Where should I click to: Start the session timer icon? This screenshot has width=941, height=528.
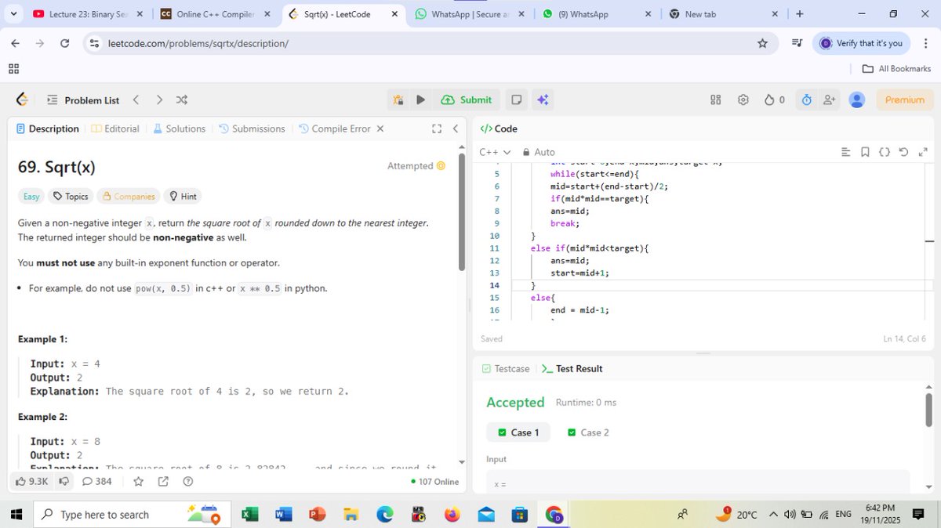pos(806,99)
